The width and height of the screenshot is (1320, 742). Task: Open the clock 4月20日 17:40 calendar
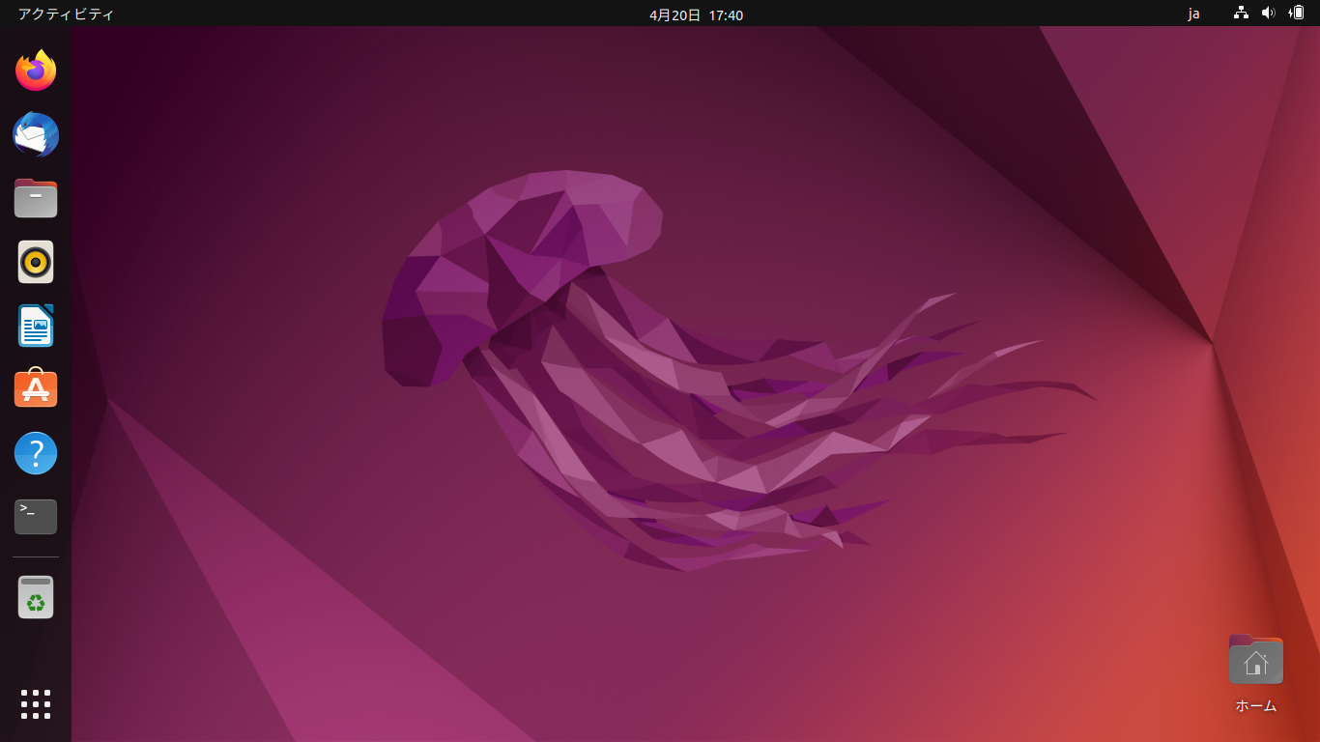click(x=696, y=14)
